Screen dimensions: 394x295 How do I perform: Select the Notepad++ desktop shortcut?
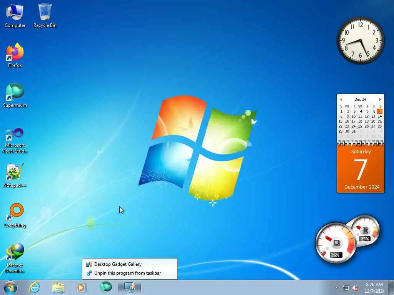(x=15, y=175)
